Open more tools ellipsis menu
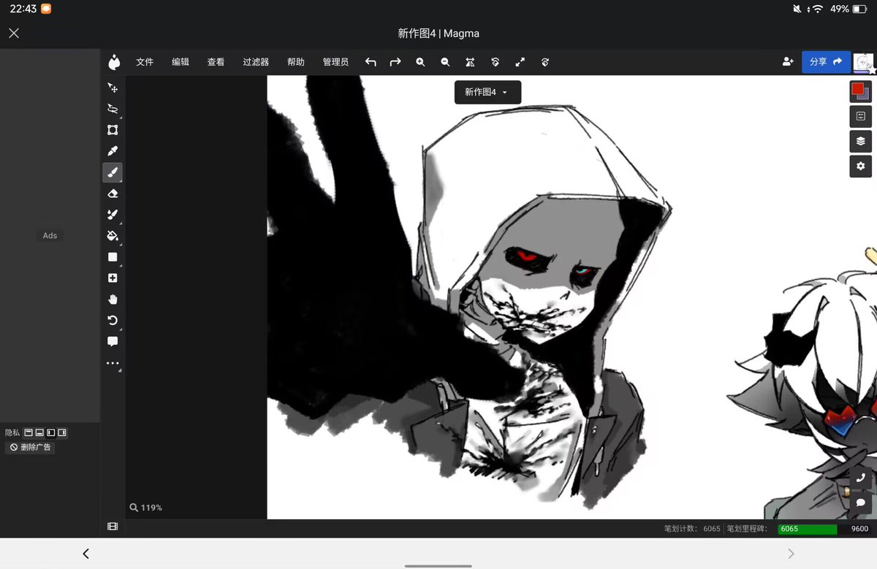Image resolution: width=877 pixels, height=569 pixels. tap(113, 363)
